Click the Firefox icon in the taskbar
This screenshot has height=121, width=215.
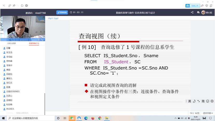point(93,118)
